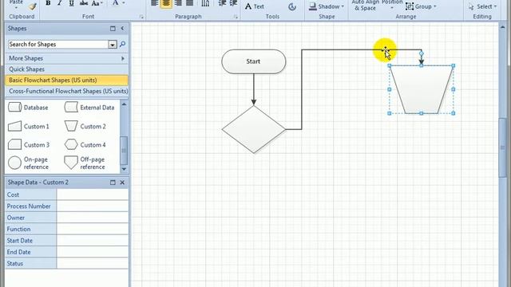
Task: Align text right in Paragraph group
Action: pos(178,3)
